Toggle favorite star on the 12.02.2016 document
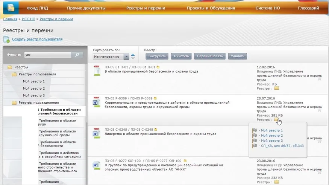Image resolution: width=329 pixels, height=185 pixels. tap(319, 78)
